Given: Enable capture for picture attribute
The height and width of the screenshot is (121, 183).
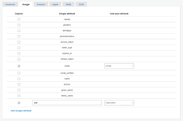Looking at the screenshot, I should [19, 84].
